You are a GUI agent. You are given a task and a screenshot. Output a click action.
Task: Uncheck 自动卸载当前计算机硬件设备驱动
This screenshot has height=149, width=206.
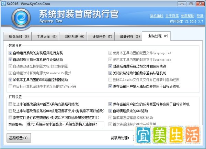[10, 60]
